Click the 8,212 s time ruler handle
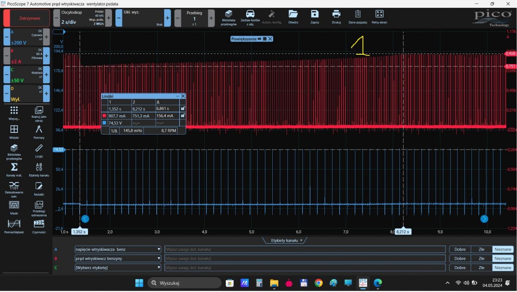Viewport: 517px width, 292px height. tap(404, 232)
